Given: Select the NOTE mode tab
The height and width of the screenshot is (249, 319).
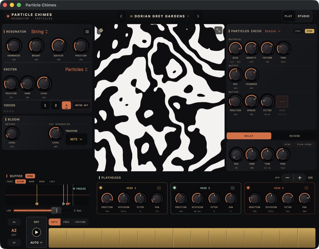Looking at the screenshot, I should [x=54, y=222].
